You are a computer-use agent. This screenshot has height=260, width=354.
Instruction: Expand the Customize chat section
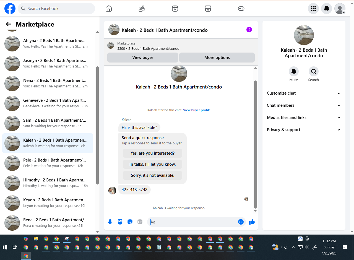pos(304,93)
